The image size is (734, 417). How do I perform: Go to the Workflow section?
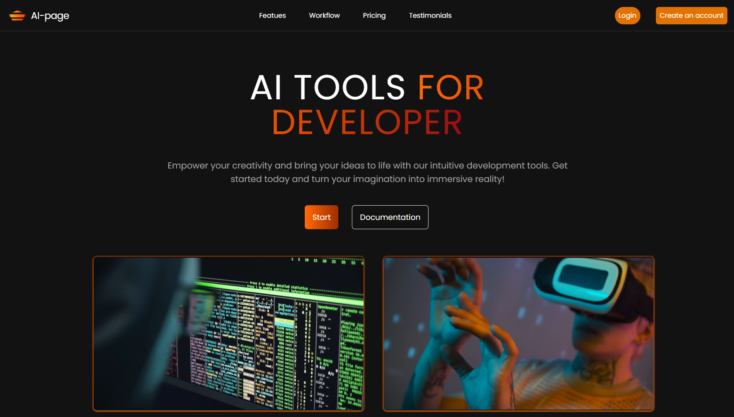click(x=324, y=15)
